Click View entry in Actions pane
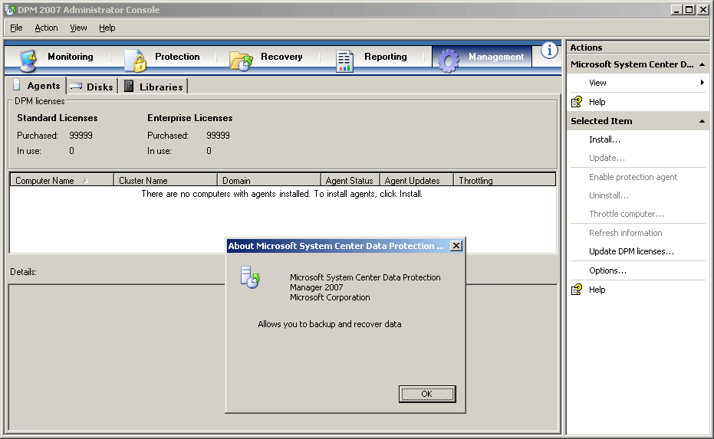 coord(597,83)
